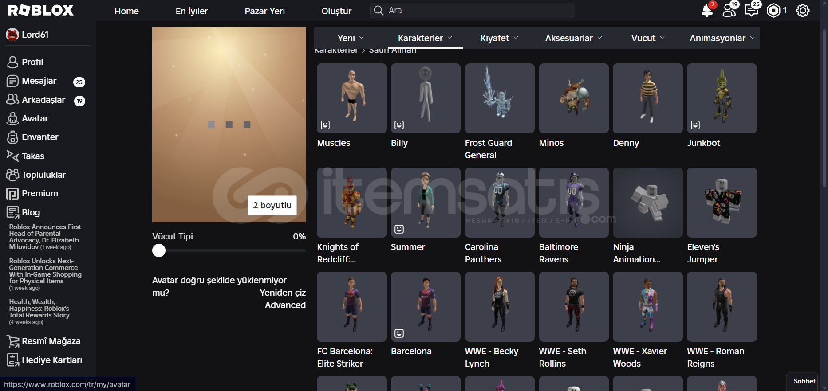This screenshot has height=391, width=828.
Task: Open messages icon with 25 badge
Action: coord(752,10)
